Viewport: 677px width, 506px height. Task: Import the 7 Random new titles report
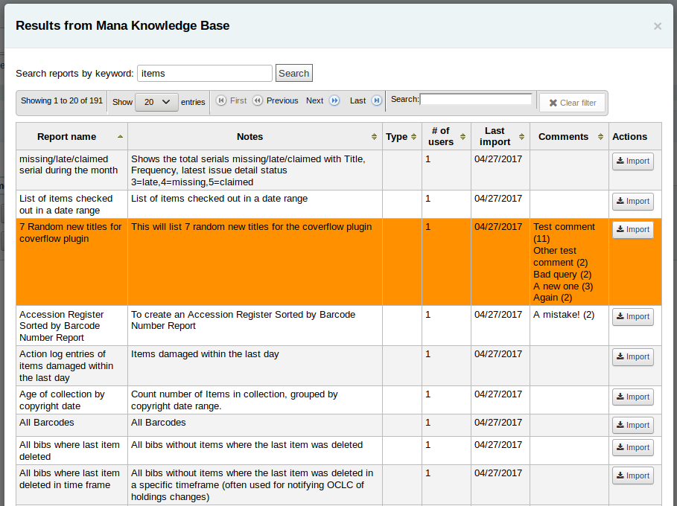[632, 230]
